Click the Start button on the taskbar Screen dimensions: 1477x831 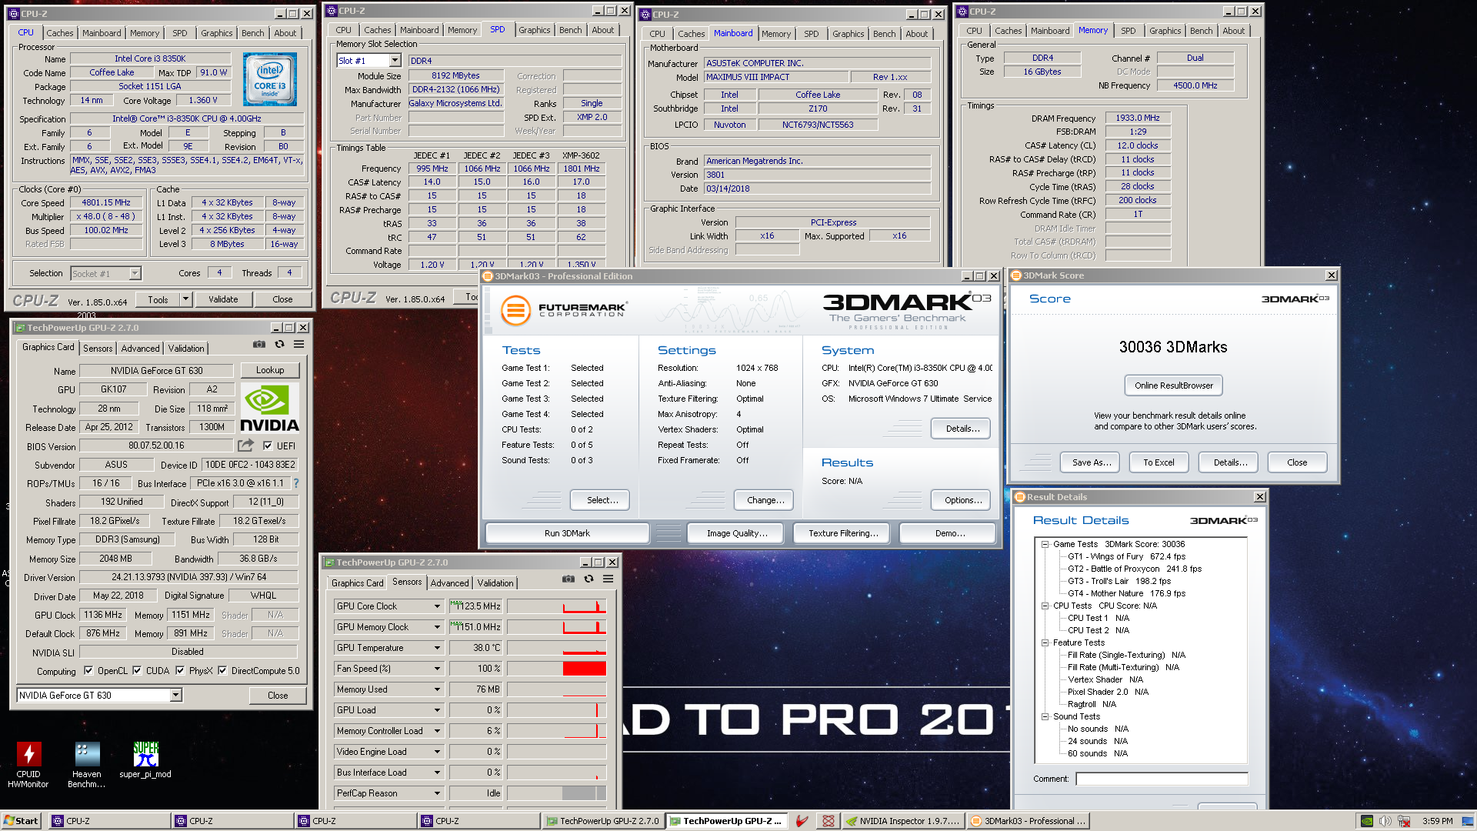tap(21, 821)
